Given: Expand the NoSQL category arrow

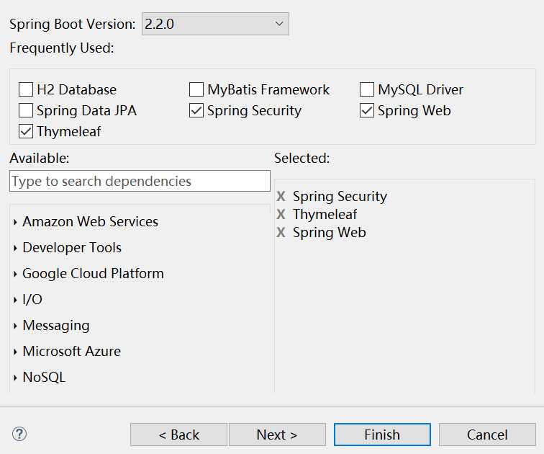Looking at the screenshot, I should tap(15, 378).
